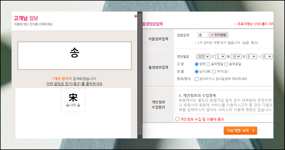Image resolution: width=285 pixels, height=150 pixels.
Task: Click the 1개의 한자 search result text
Action: [60, 79]
